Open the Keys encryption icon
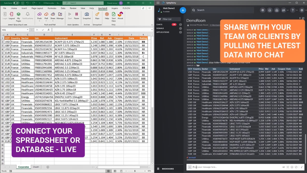Viewport: 307px width, 173px height. point(97,14)
